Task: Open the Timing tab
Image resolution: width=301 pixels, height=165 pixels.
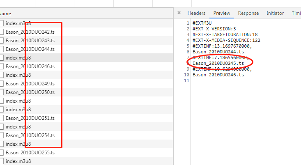Action: pos(296,13)
